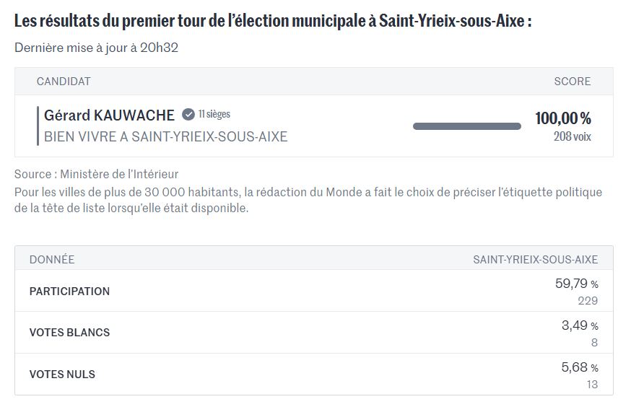Click the CANDIDAT column header
Image resolution: width=631 pixels, height=407 pixels.
click(64, 82)
